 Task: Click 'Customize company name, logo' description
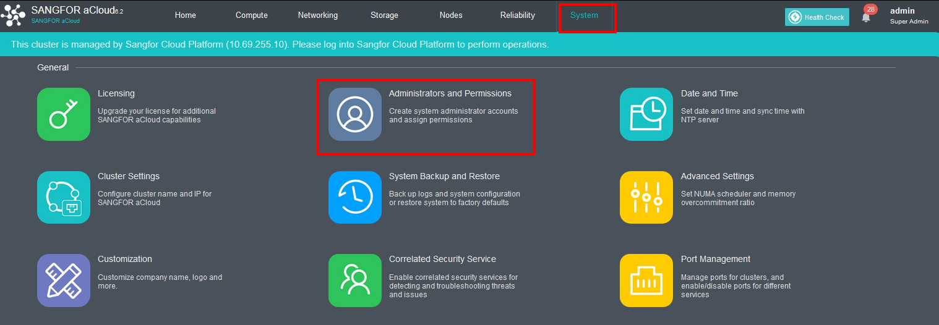(x=160, y=282)
